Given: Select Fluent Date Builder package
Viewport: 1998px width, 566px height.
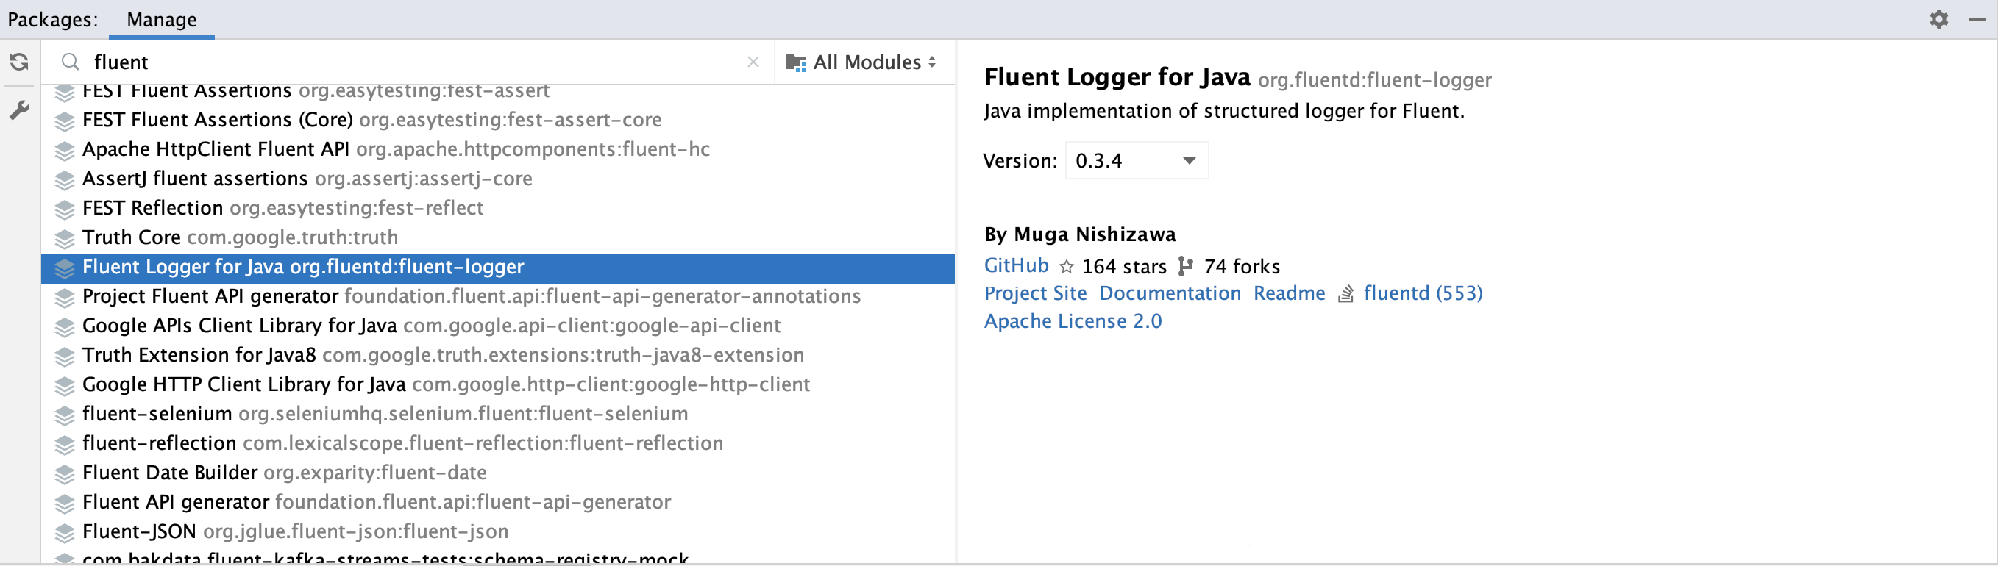Looking at the screenshot, I should 498,473.
